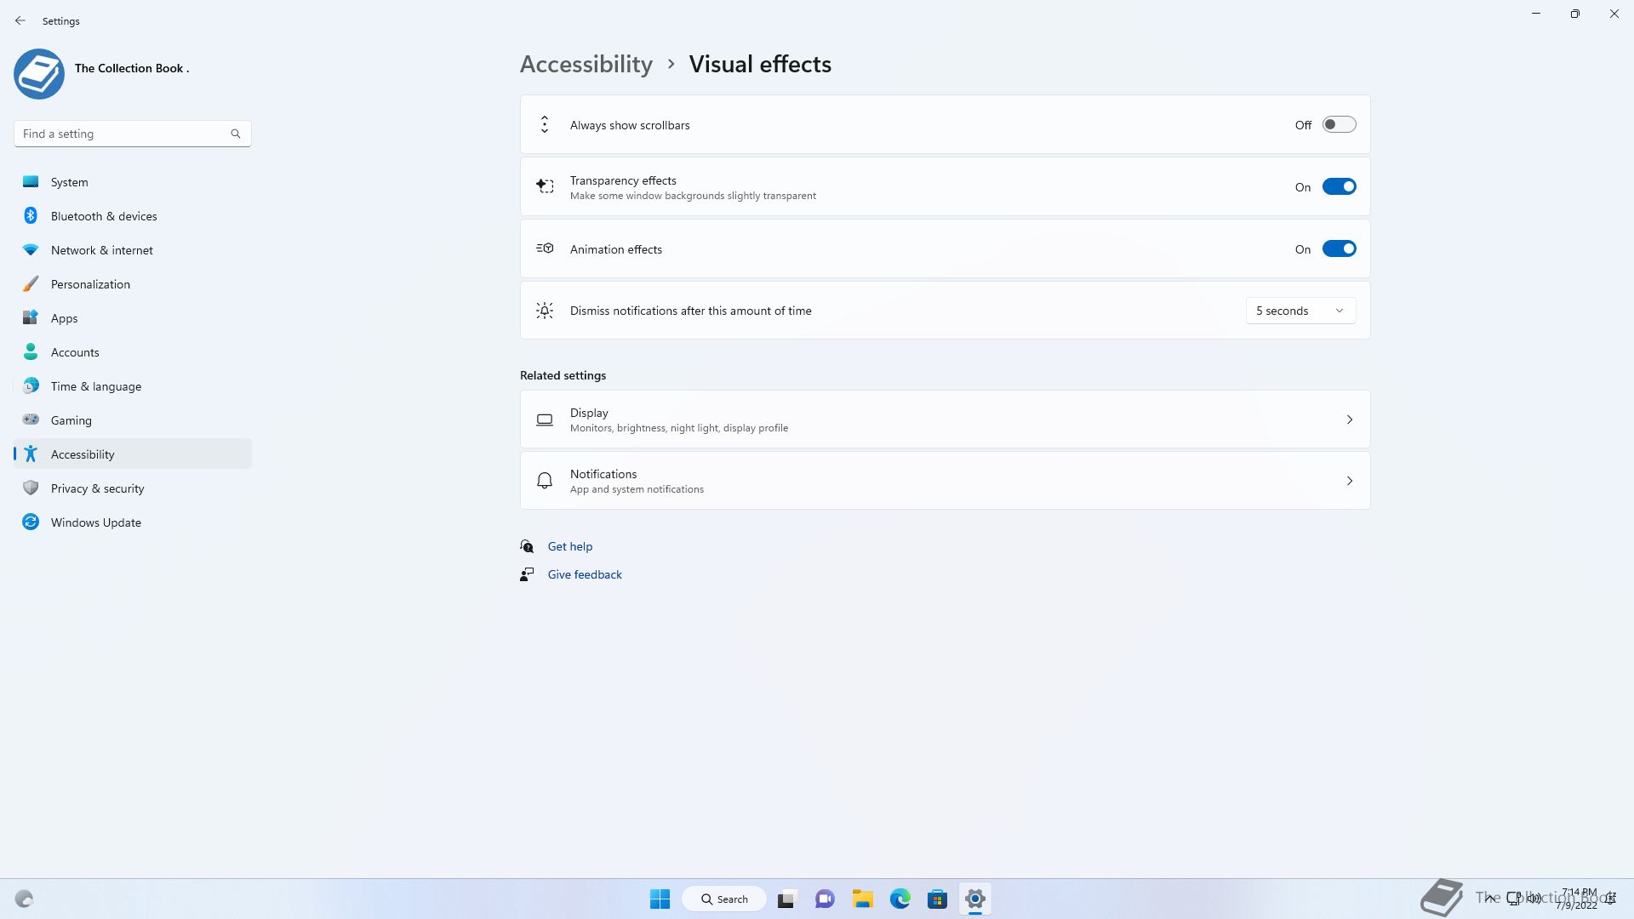1634x919 pixels.
Task: Click the Personalization paintbrush icon
Action: [31, 284]
